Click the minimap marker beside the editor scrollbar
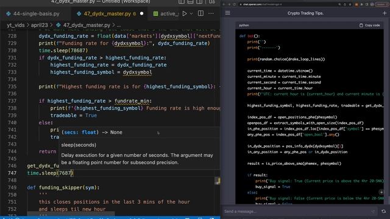Screen dimensions: 390x219 [217, 181]
